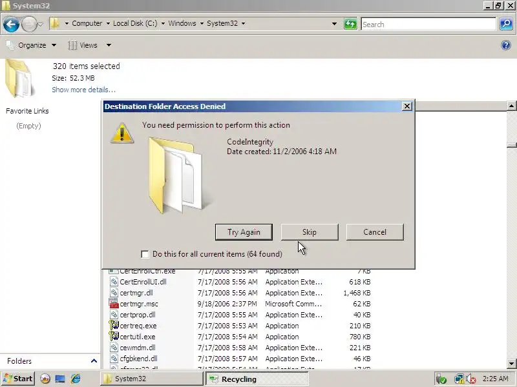Click the network tray icon

pyautogui.click(x=459, y=379)
